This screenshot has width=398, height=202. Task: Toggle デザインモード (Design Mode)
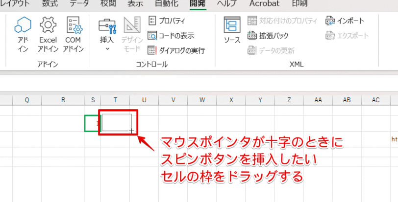132,34
